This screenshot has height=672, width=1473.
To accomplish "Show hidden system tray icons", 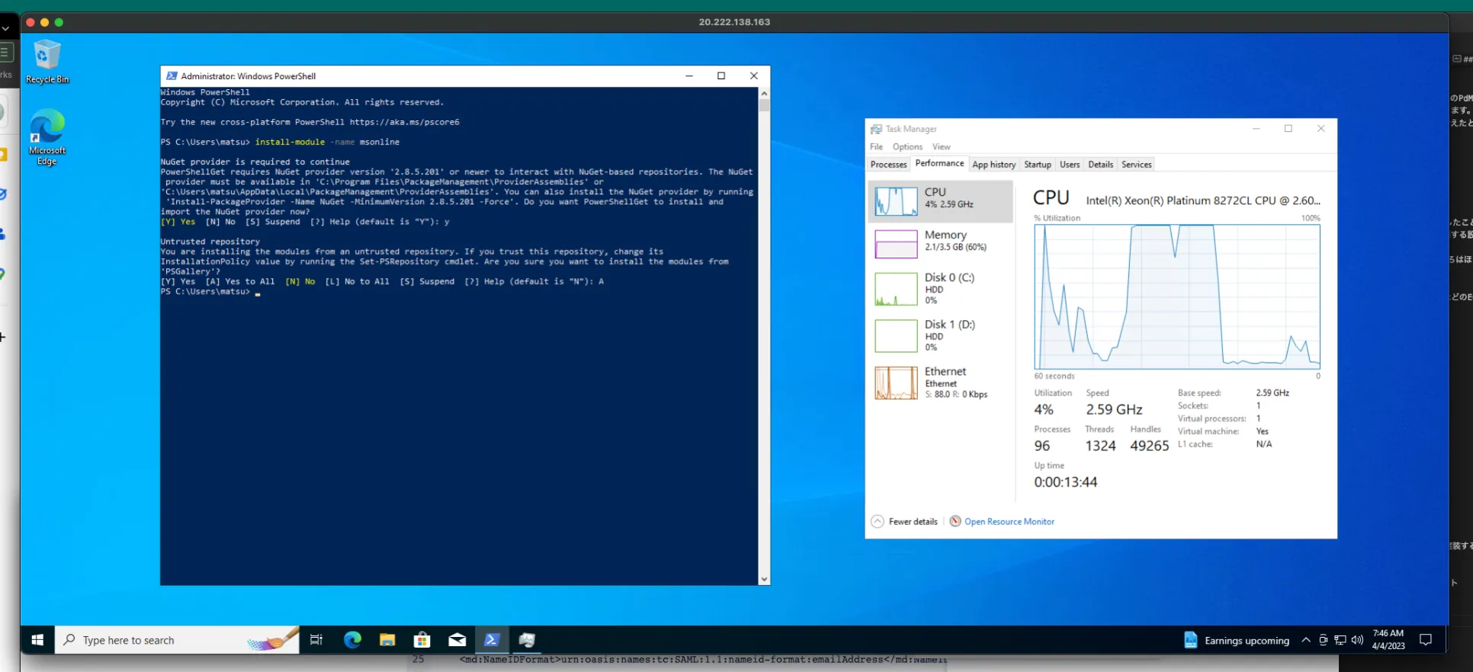I will (x=1306, y=640).
